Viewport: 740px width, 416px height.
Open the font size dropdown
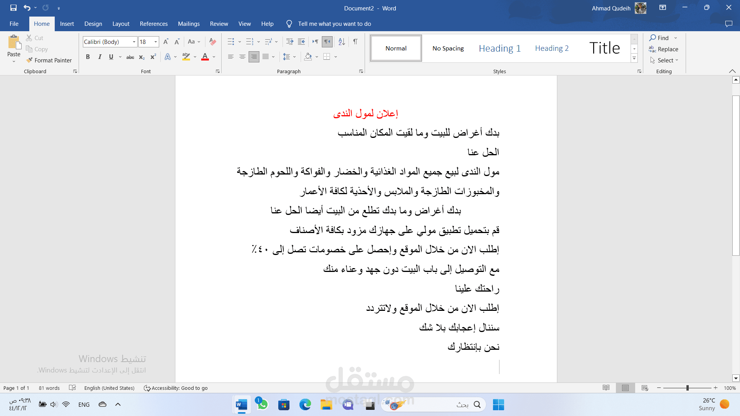point(156,42)
